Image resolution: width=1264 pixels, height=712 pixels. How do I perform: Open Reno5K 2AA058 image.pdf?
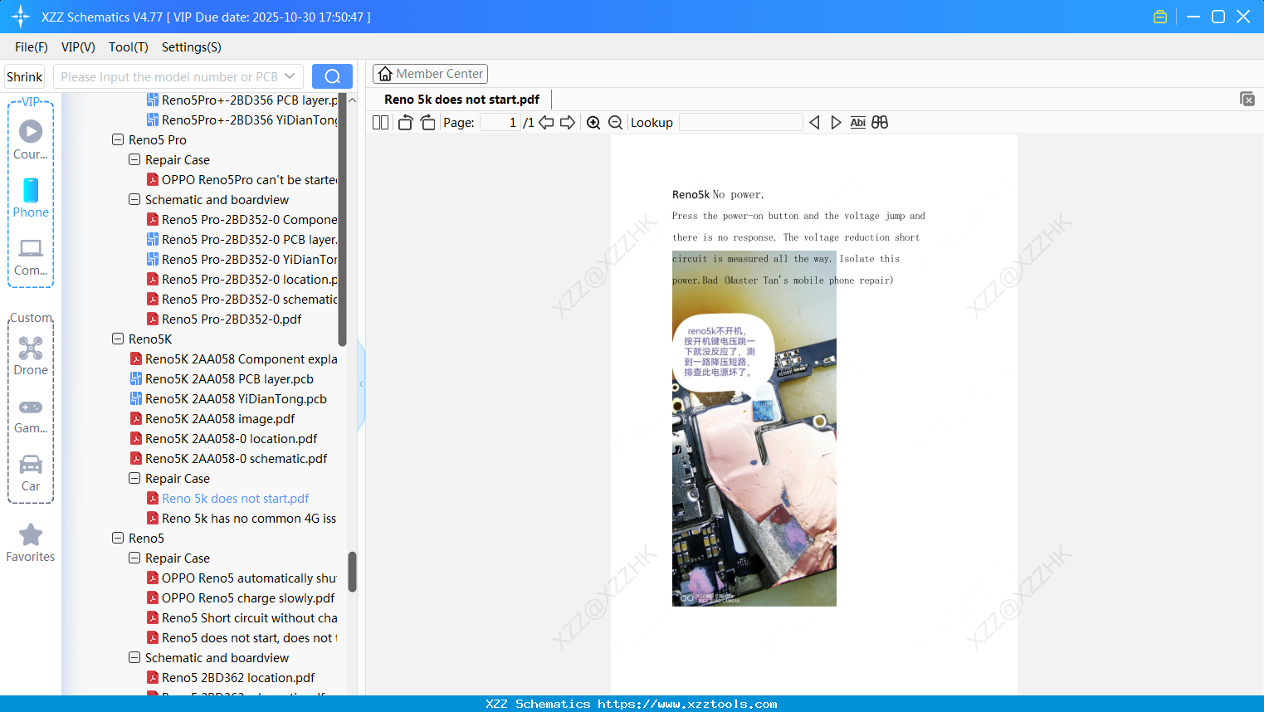(212, 419)
